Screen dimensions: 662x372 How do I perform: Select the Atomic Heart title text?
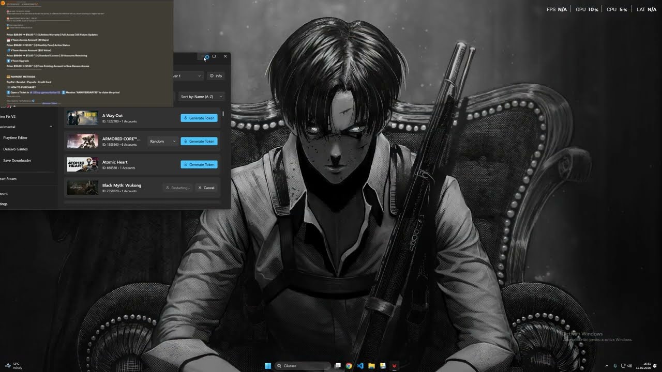click(115, 162)
